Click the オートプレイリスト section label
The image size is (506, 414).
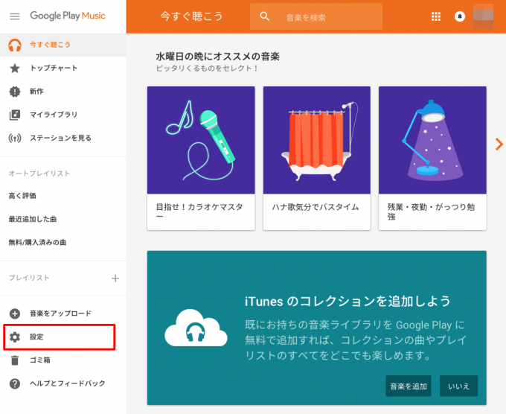(39, 173)
